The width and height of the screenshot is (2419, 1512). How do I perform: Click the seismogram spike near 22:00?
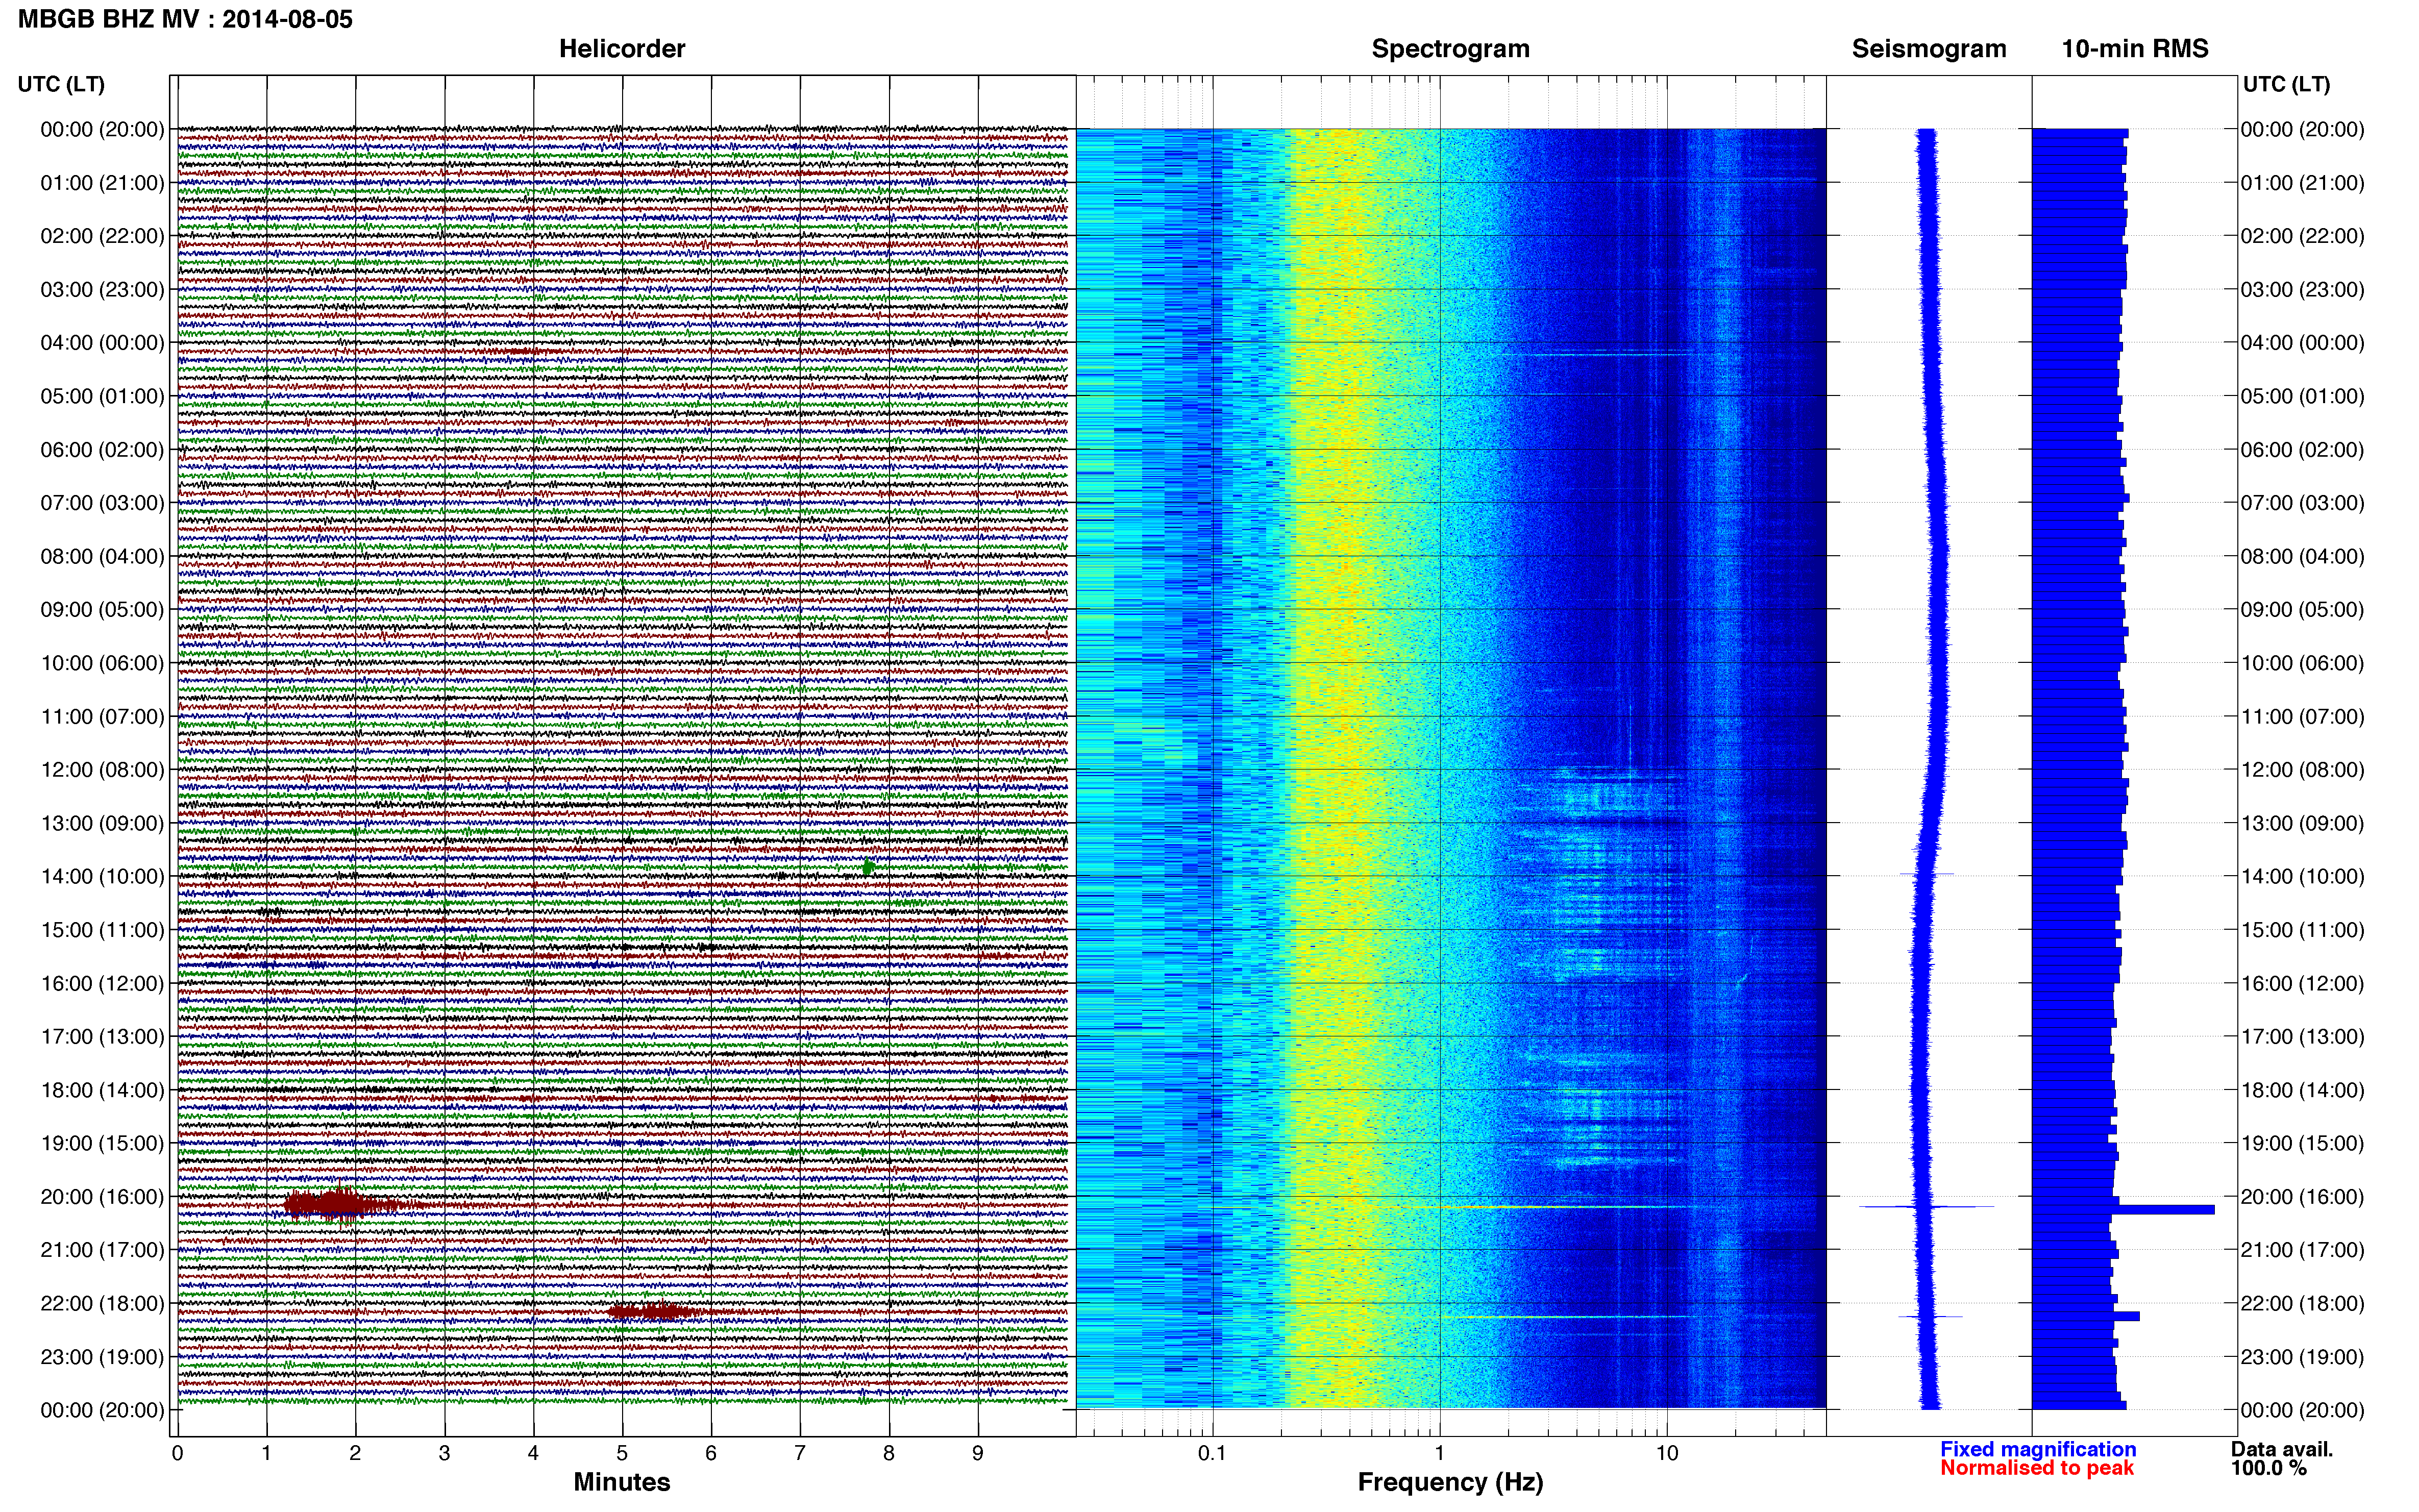coord(1930,1316)
